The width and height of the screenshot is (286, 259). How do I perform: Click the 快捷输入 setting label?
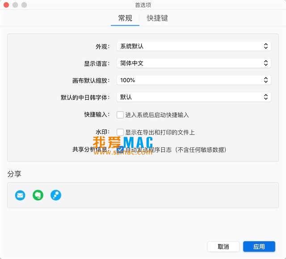(x=97, y=115)
